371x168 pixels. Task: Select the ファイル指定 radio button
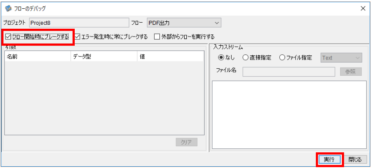pyautogui.click(x=282, y=57)
